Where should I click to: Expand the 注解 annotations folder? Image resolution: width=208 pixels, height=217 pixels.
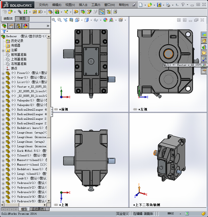click(x=3, y=50)
